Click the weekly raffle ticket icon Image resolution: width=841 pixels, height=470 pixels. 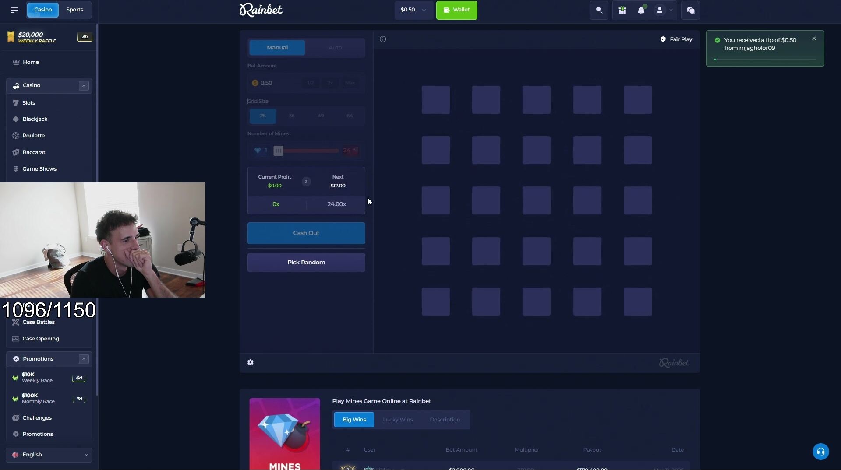coord(11,37)
